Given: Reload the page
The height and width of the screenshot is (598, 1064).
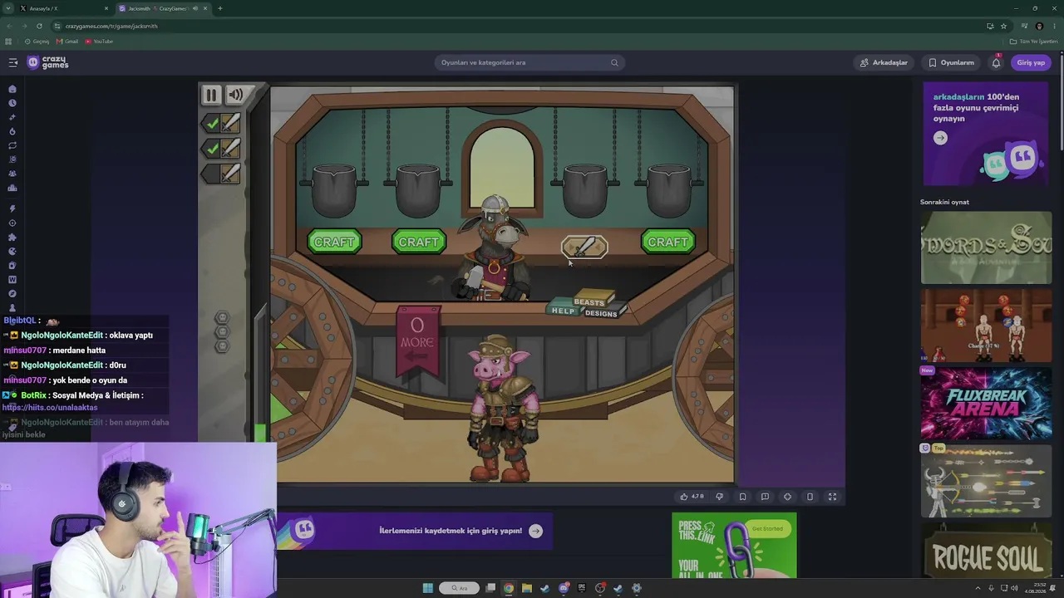Looking at the screenshot, I should 39,26.
